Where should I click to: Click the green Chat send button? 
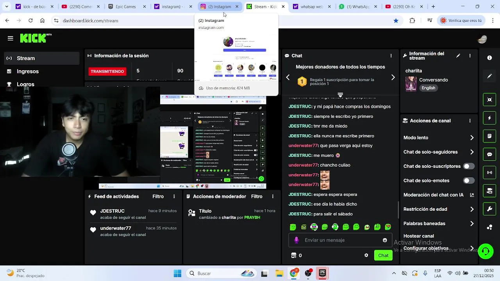point(383,255)
